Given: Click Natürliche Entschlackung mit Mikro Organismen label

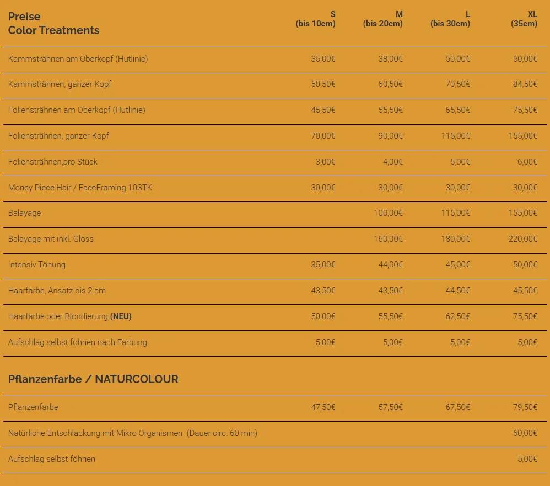Looking at the screenshot, I should point(95,433).
